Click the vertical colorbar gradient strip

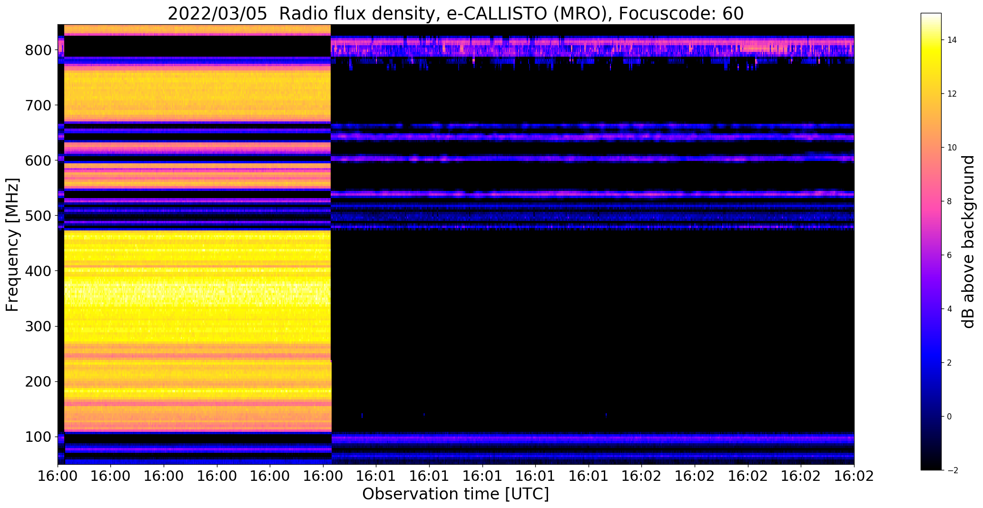pos(931,241)
